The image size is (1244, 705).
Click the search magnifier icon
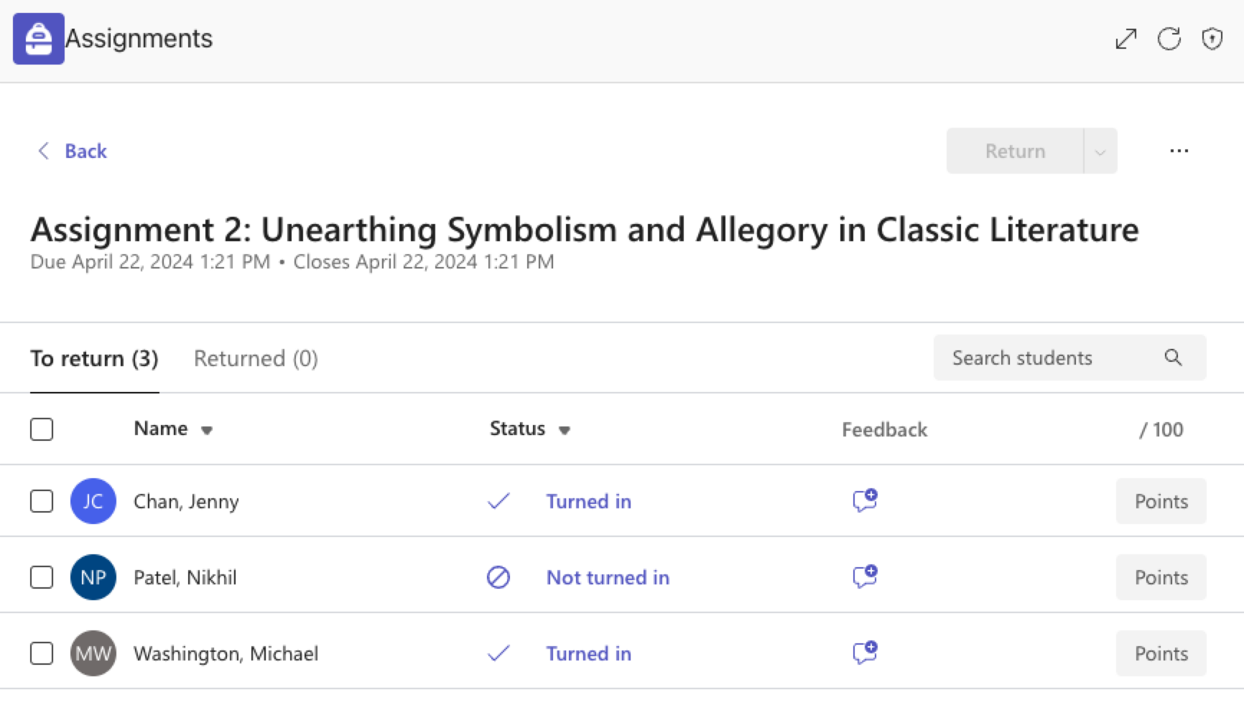[x=1173, y=358]
